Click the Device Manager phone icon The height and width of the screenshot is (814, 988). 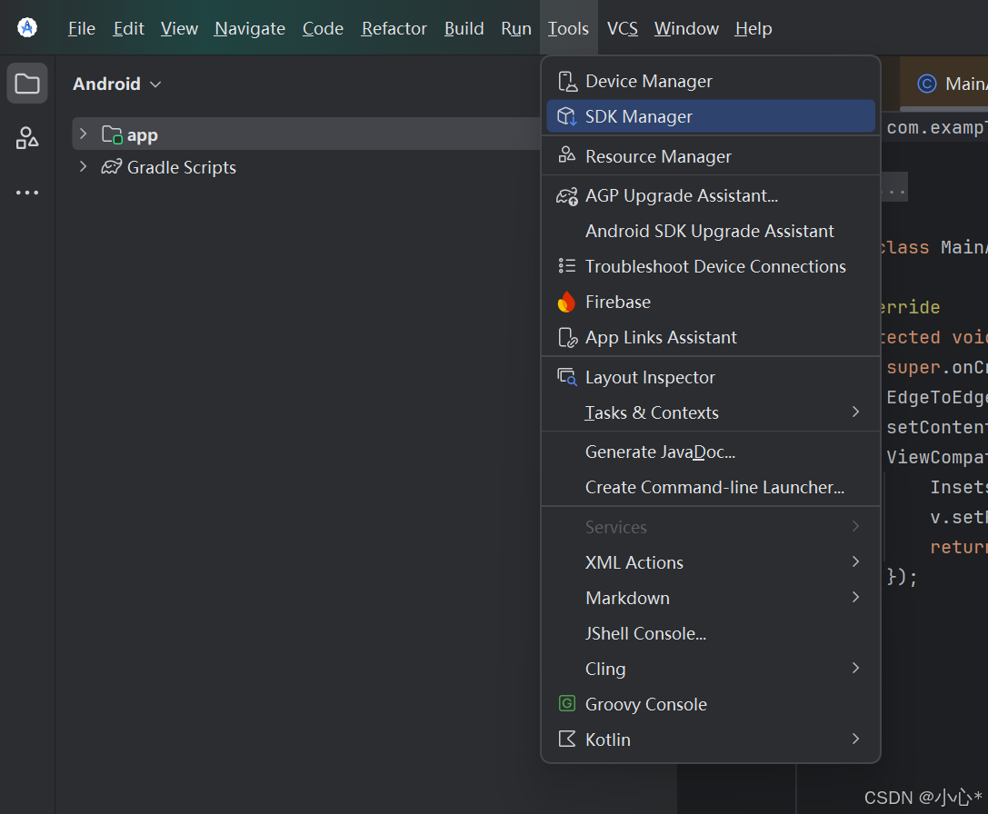[567, 81]
